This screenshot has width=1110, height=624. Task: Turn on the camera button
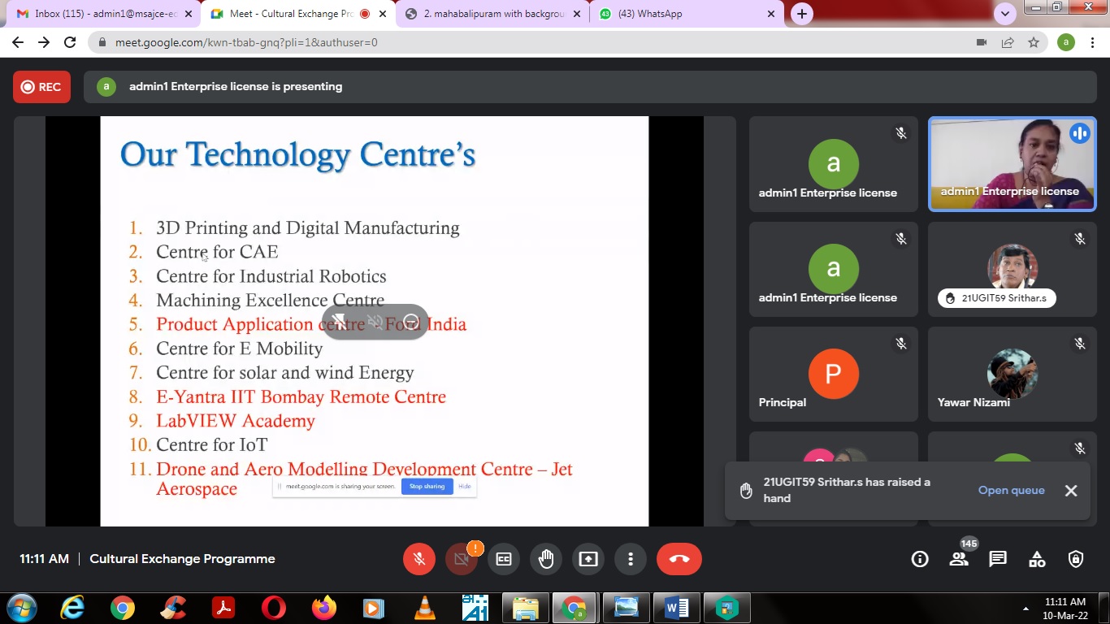pos(462,559)
